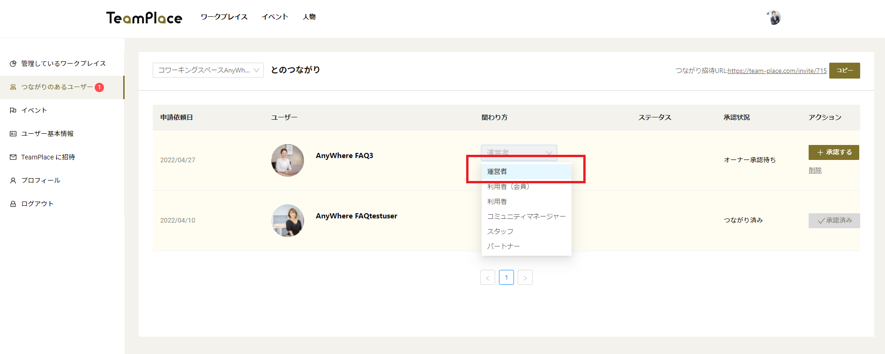Click the red notification badge in sidebar

(99, 87)
